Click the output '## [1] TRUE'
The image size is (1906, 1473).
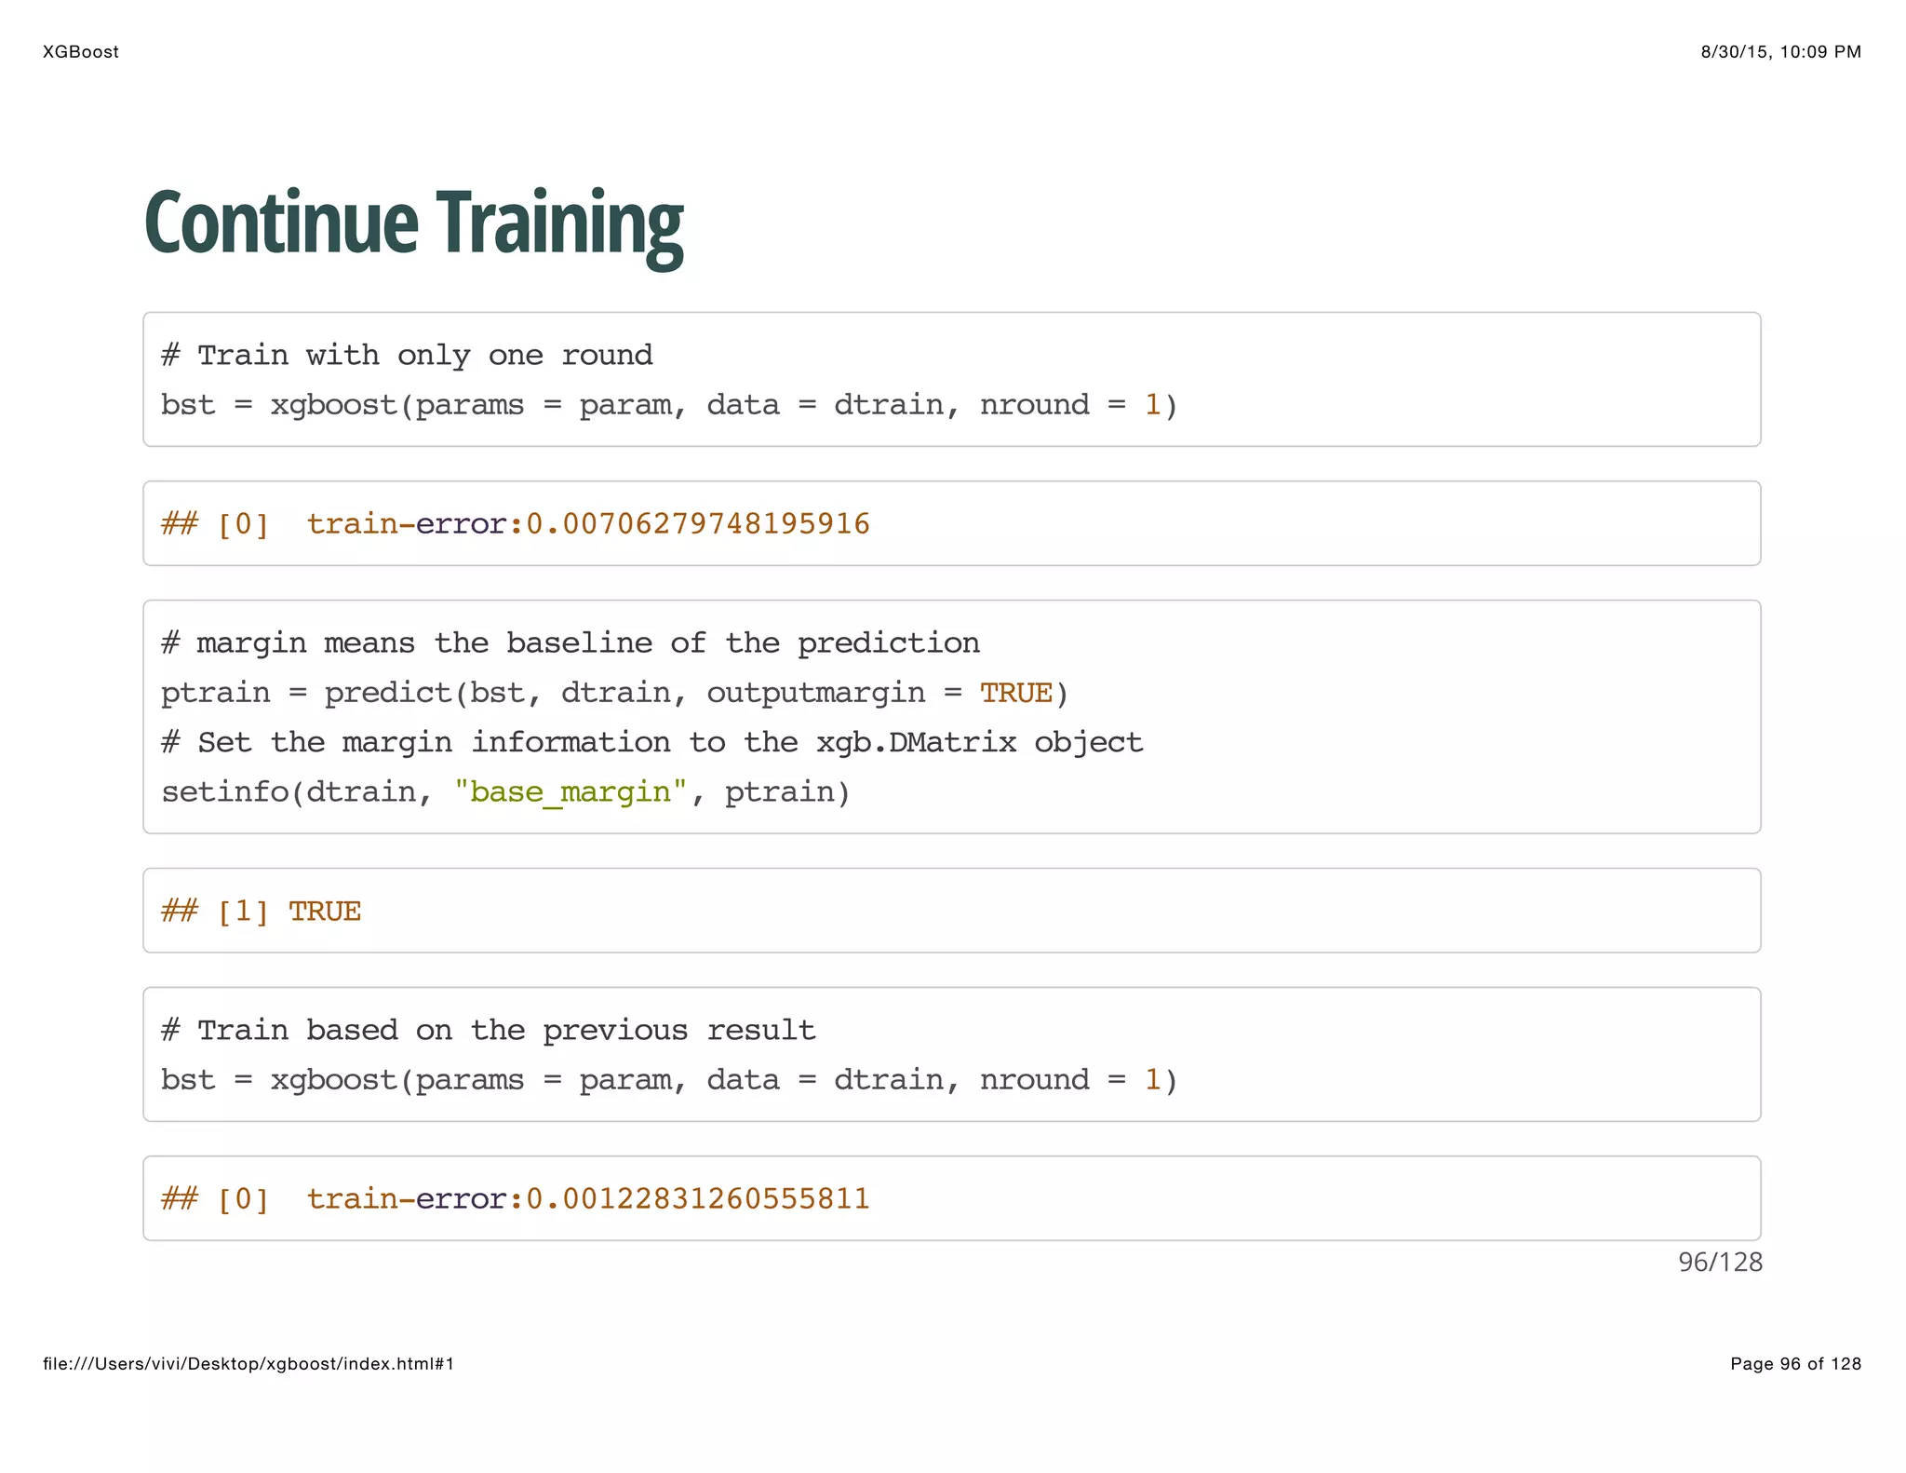coord(262,911)
